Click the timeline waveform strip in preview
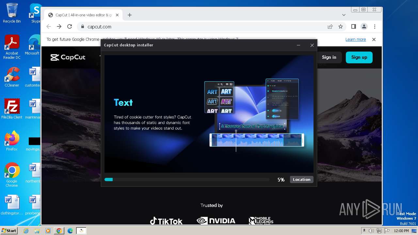This screenshot has height=235, width=418. pos(257,140)
